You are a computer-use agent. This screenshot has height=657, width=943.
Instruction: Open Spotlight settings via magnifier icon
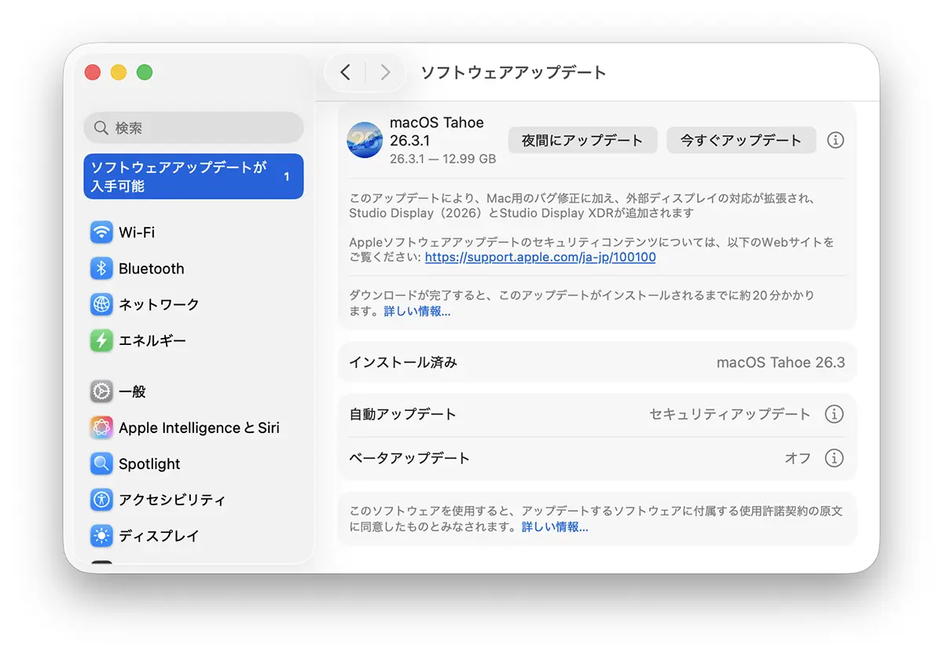pyautogui.click(x=101, y=464)
